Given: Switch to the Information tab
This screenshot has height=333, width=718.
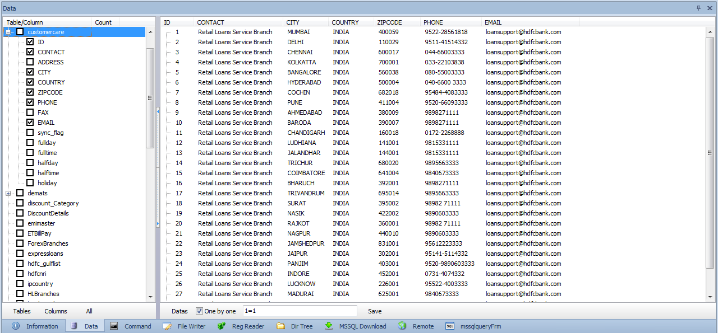Looking at the screenshot, I should tap(35, 326).
